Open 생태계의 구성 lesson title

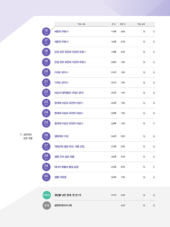point(61,136)
